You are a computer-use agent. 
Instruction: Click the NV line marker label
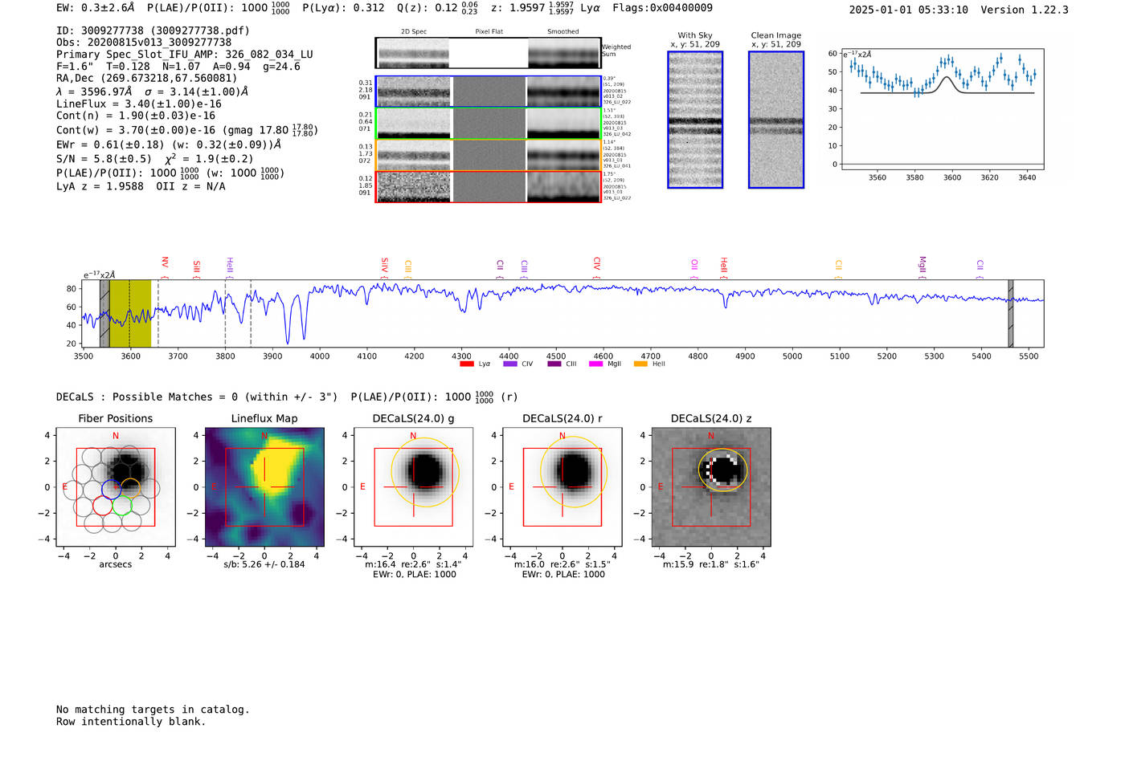165,262
